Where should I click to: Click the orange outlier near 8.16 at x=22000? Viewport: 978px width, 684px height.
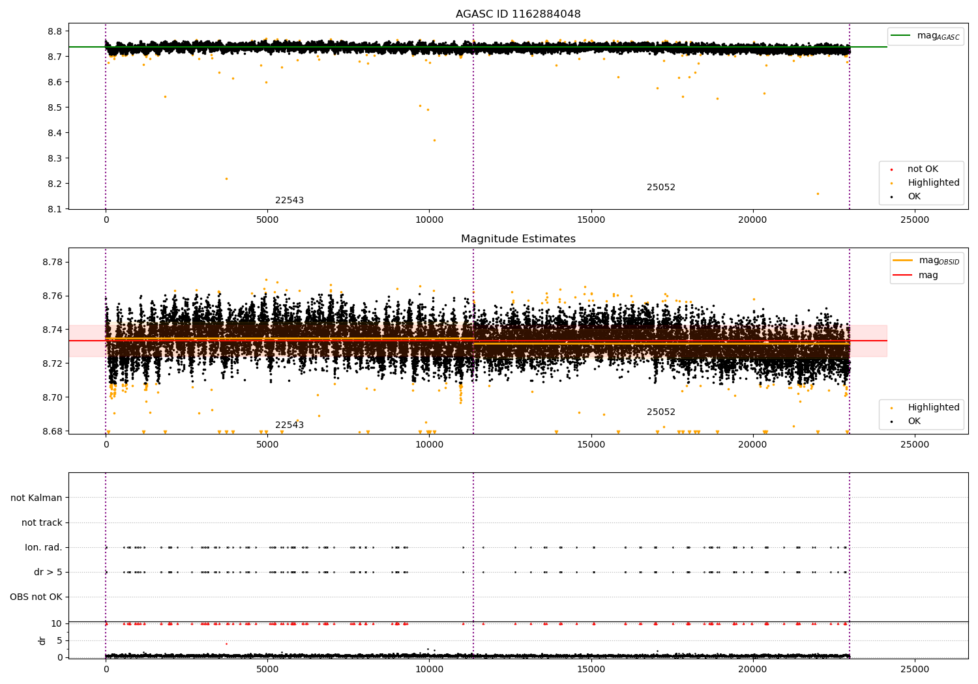pos(818,193)
